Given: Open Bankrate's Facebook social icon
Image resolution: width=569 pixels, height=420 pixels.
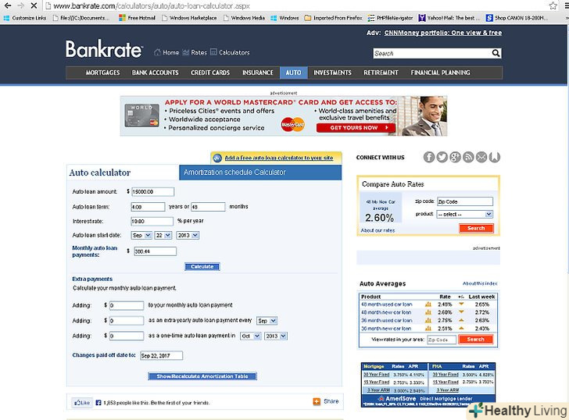Looking at the screenshot, I should (x=429, y=157).
